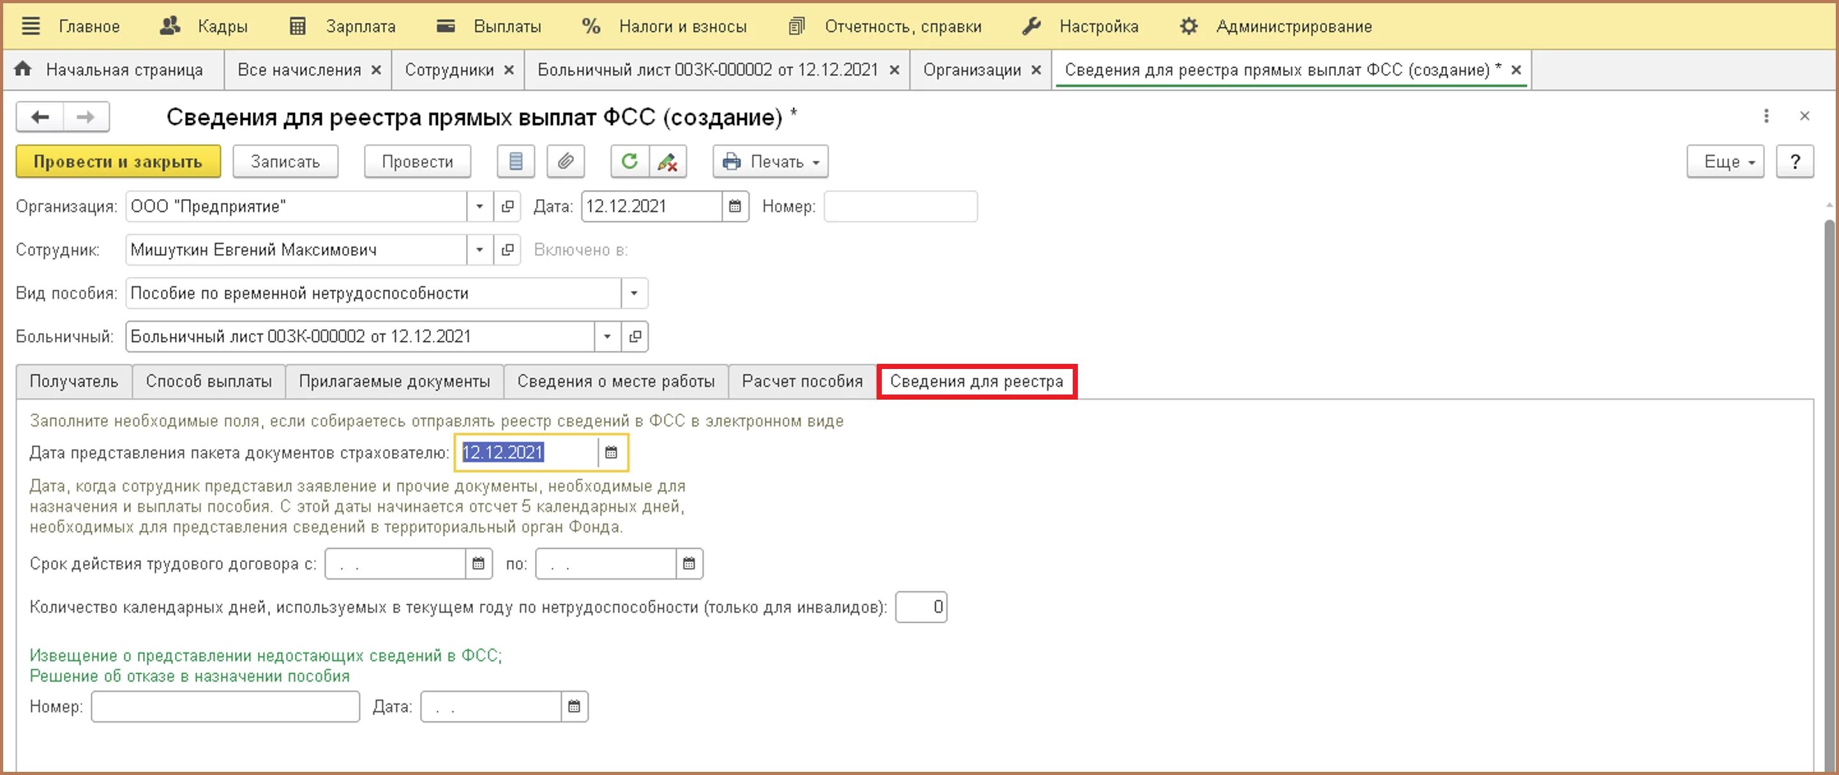Viewport: 1839px width, 775px height.
Task: Switch to Сведения о месте работы tab
Action: [x=616, y=382]
